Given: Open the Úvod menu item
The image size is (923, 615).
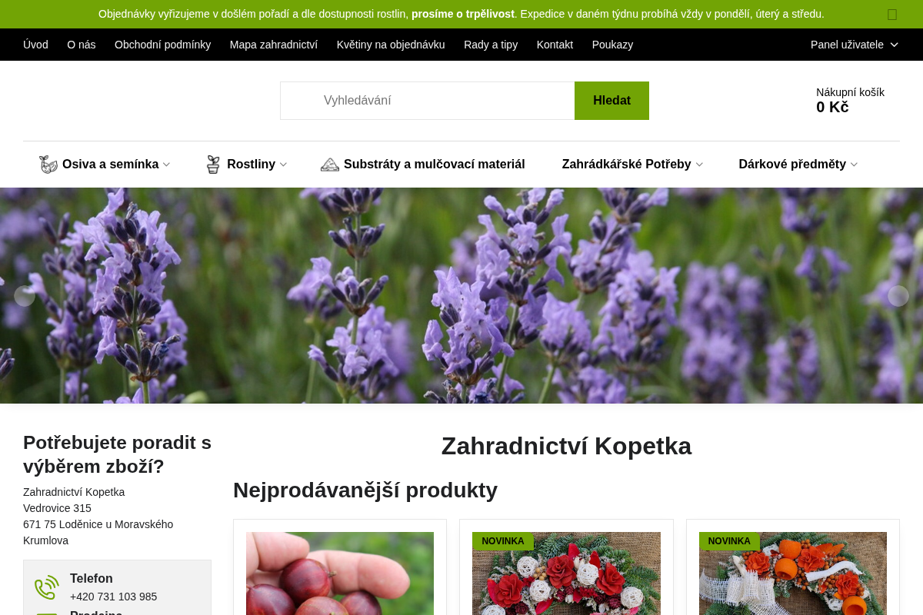Looking at the screenshot, I should pyautogui.click(x=35, y=45).
